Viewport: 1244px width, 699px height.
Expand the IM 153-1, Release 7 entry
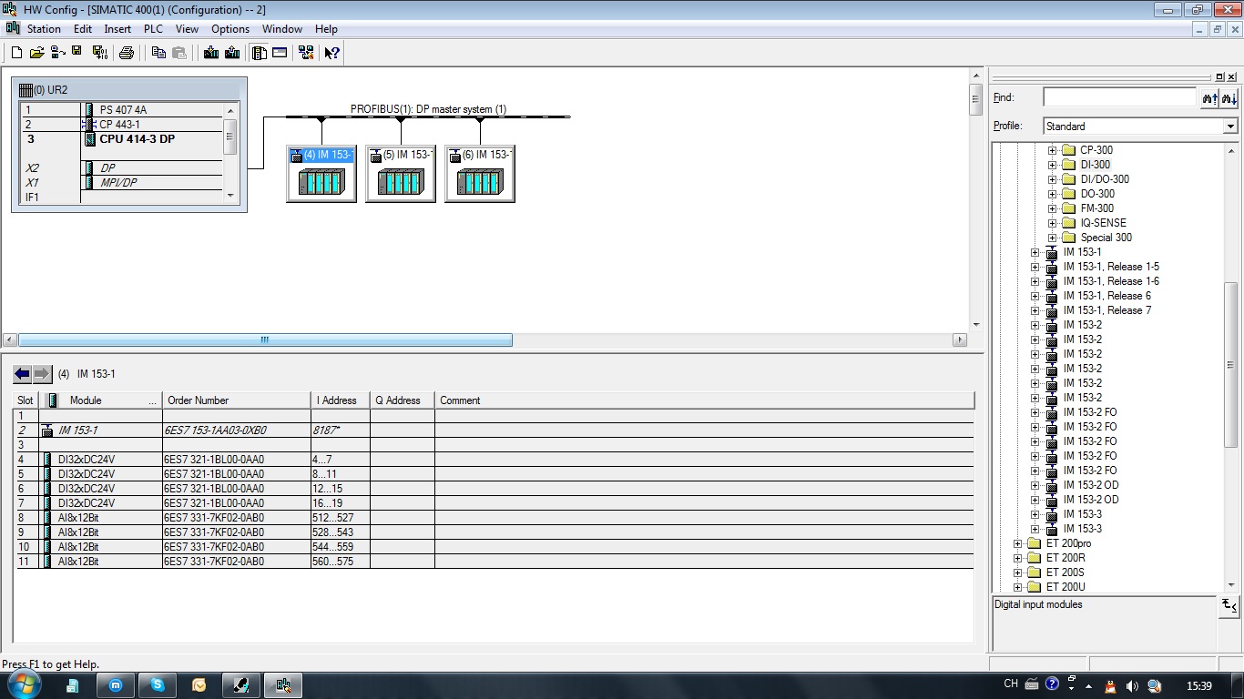tap(1035, 310)
